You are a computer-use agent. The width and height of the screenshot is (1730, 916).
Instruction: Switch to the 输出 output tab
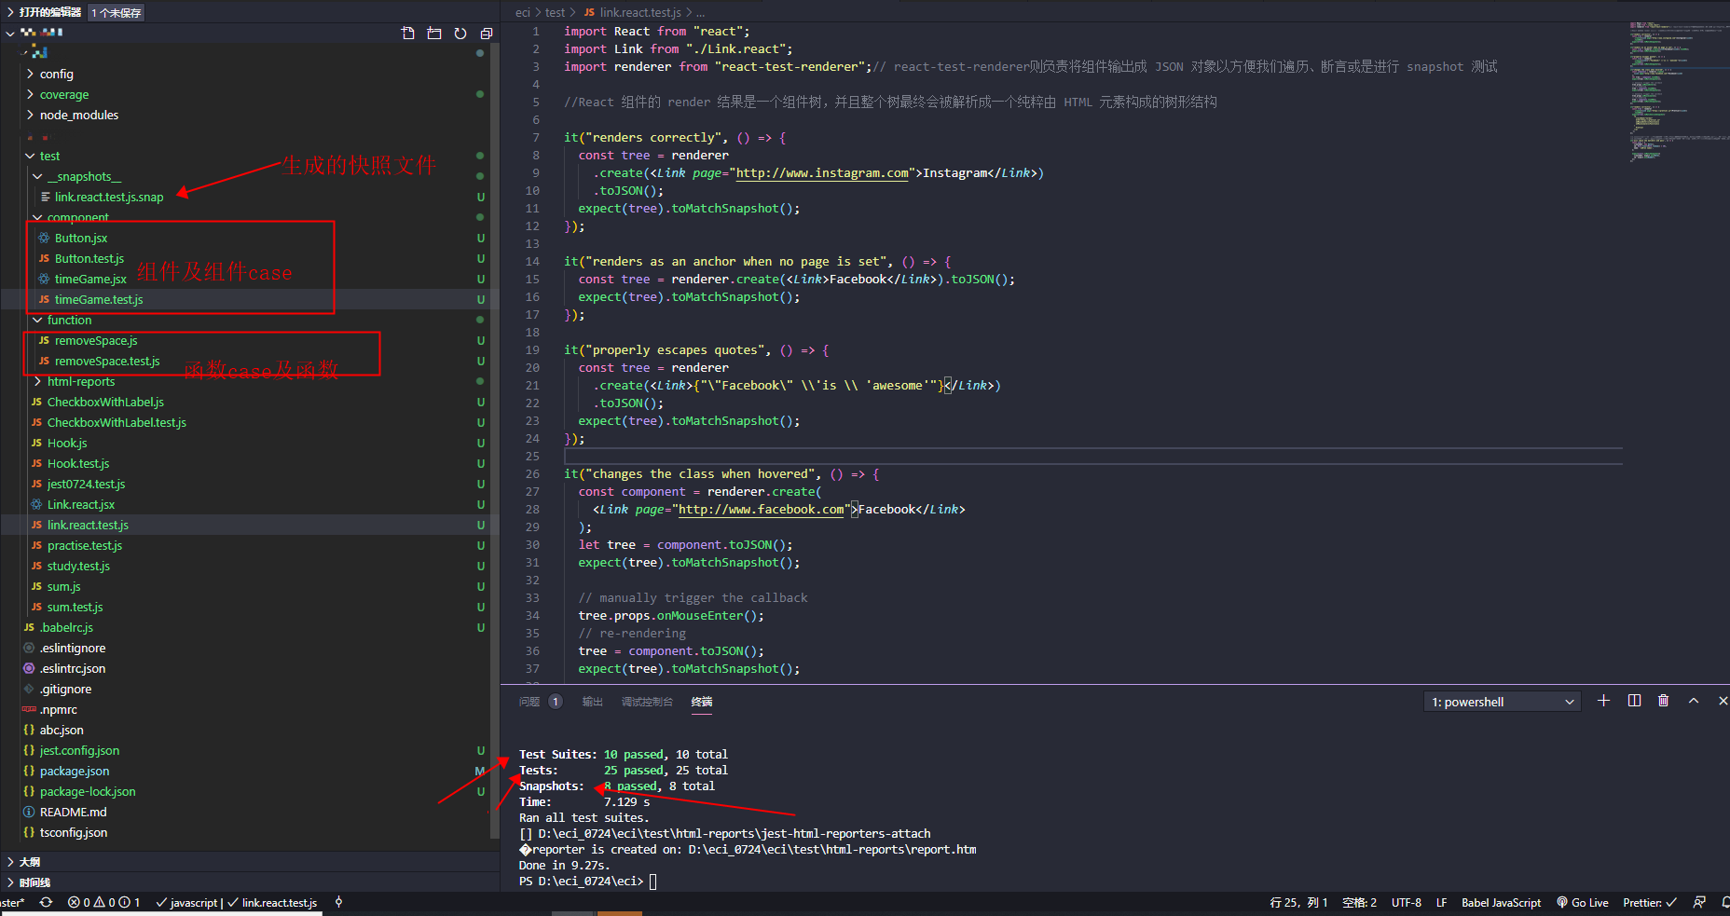593,702
